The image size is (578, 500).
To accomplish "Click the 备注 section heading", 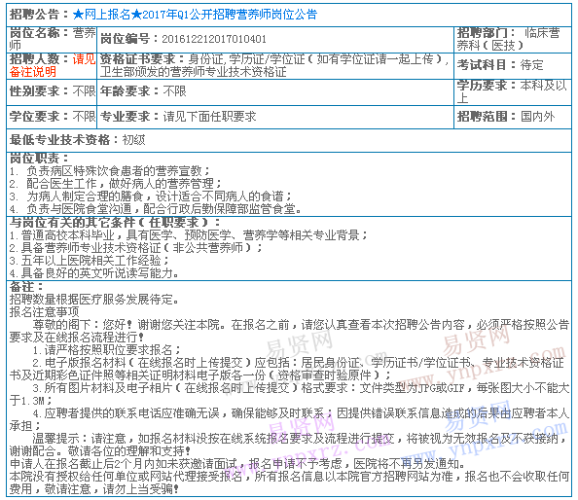I will pos(26,286).
